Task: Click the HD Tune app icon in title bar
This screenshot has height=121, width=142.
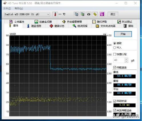Action: pos(5,3)
